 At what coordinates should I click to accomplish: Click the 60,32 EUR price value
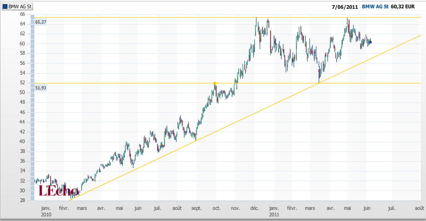point(403,7)
